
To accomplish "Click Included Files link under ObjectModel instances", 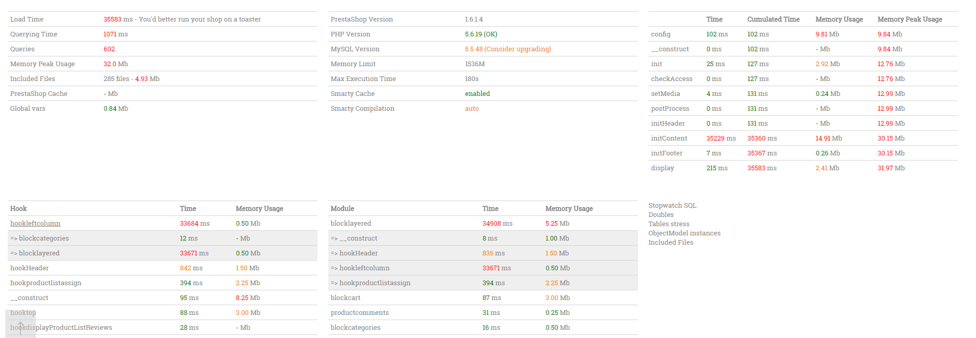I will [671, 243].
